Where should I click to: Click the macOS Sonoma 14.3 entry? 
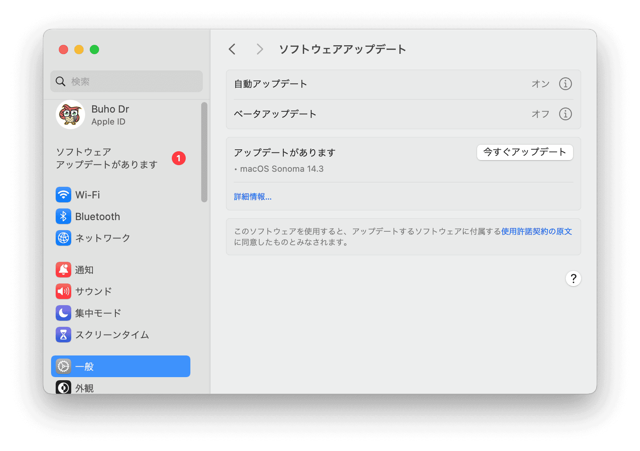coord(282,169)
